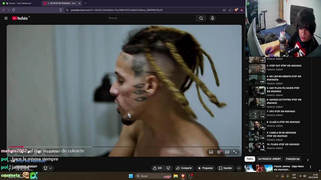Close the YouTube tab

click(79, 3)
